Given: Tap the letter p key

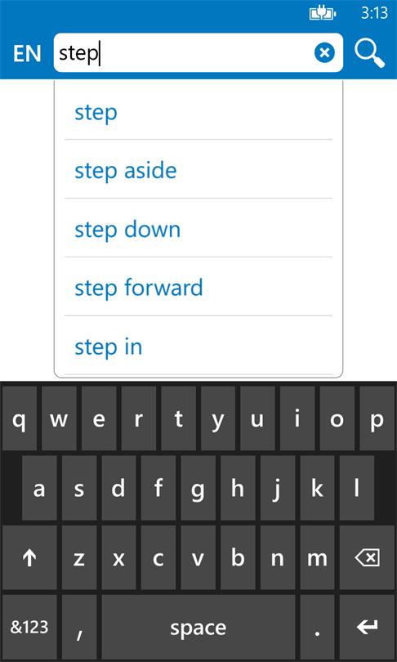Looking at the screenshot, I should tap(377, 418).
